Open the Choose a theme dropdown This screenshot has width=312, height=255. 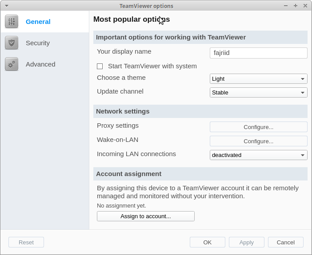pos(259,79)
